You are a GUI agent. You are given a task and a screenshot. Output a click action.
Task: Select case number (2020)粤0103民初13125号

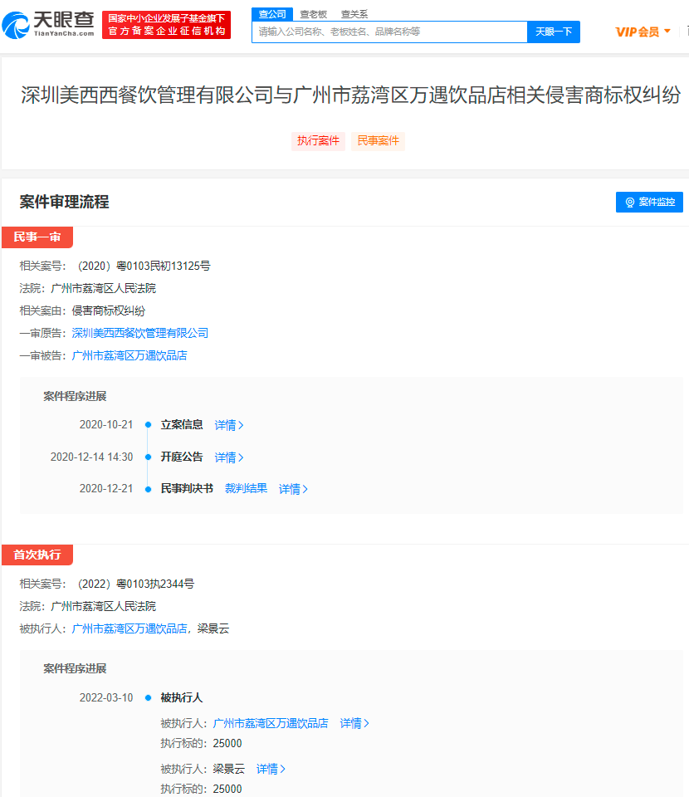143,266
